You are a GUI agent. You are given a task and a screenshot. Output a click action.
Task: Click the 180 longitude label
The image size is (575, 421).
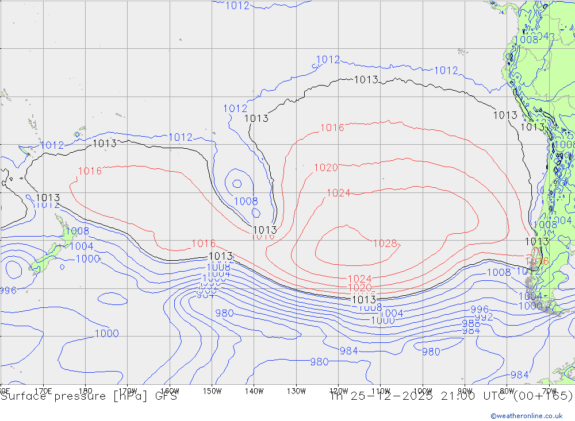click(86, 391)
